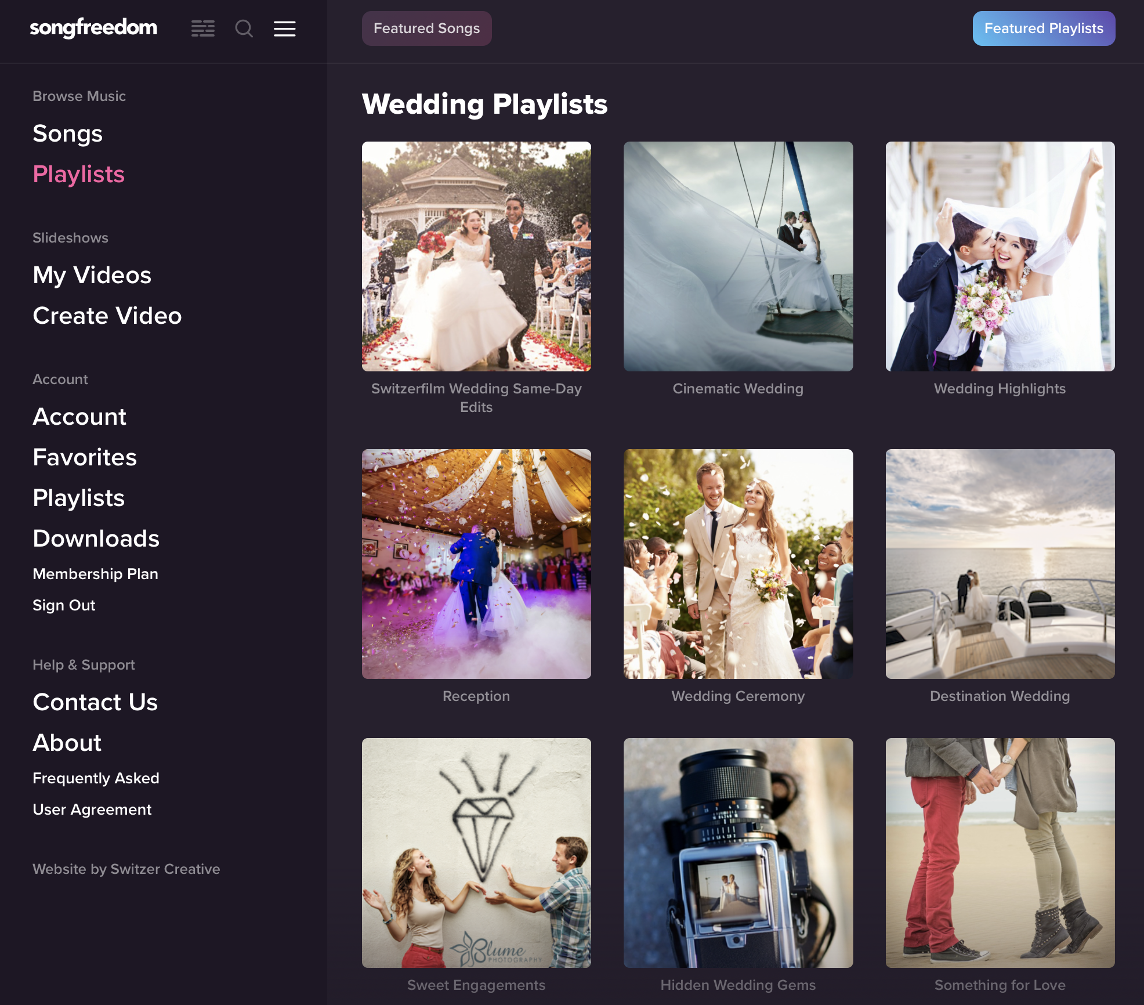This screenshot has height=1005, width=1144.
Task: Click the Membership Plan link
Action: point(96,574)
